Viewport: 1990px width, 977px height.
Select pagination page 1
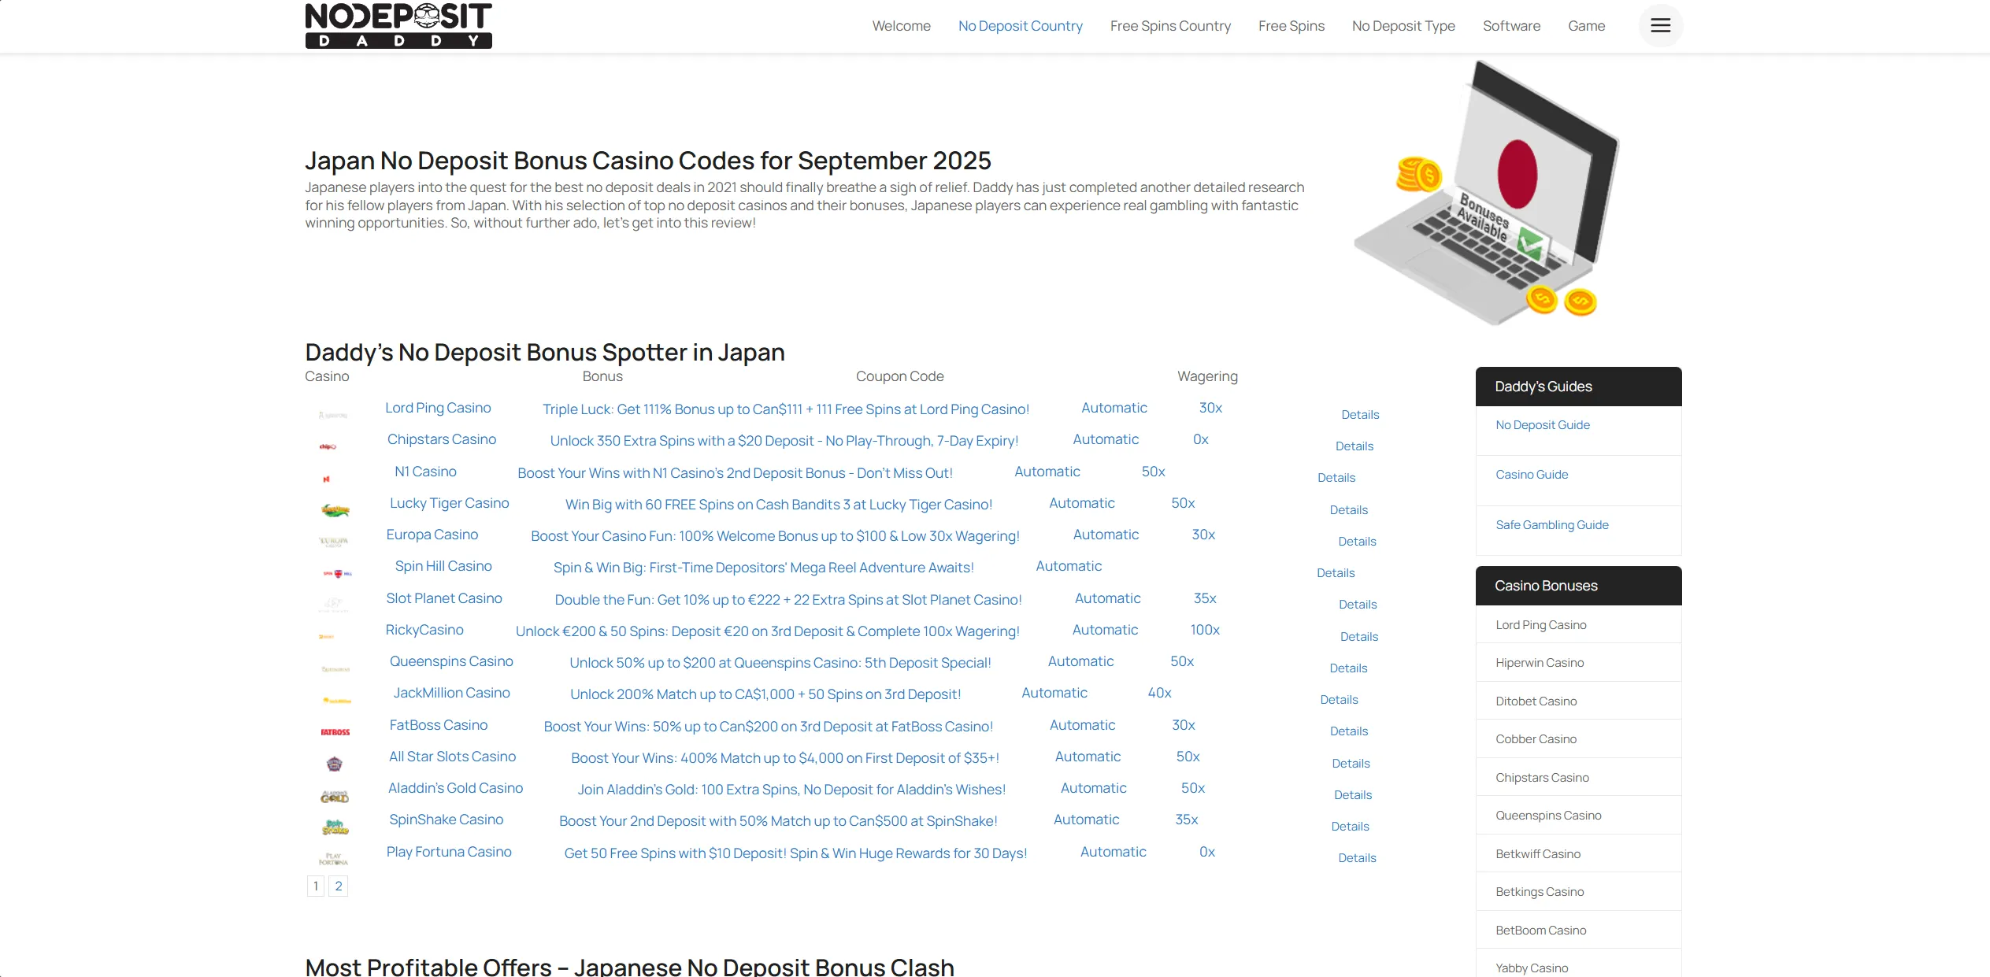click(x=316, y=886)
